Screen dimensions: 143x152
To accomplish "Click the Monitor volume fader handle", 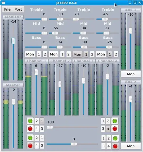I will coord(13,41).
